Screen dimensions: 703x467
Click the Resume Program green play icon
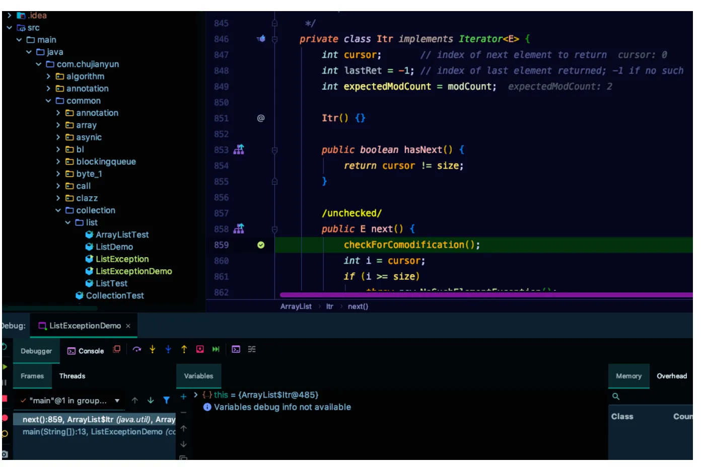click(x=5, y=366)
